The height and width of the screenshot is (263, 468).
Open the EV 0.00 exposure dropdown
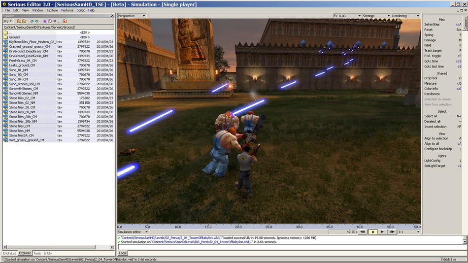coord(347,16)
